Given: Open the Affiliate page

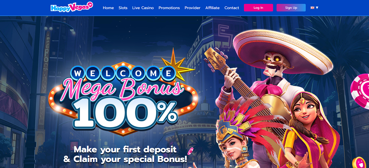Looking at the screenshot, I should pyautogui.click(x=212, y=8).
